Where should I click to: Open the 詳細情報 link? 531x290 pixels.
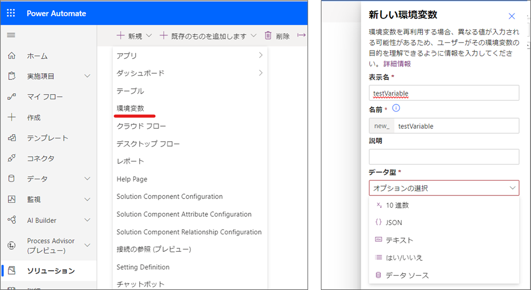[x=397, y=64]
